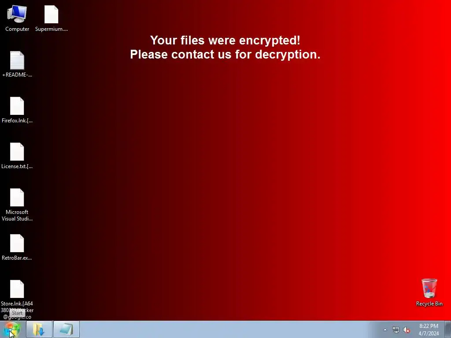Select the Microsoft Visual Studio file icon
This screenshot has width=451, height=338.
coord(17,205)
